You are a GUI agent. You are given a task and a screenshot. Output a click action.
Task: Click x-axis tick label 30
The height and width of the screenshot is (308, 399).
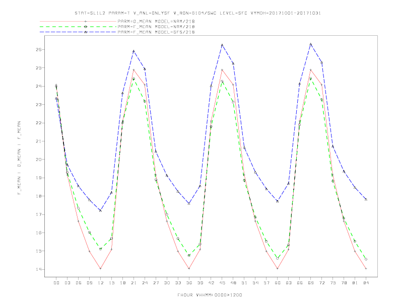[167, 283]
